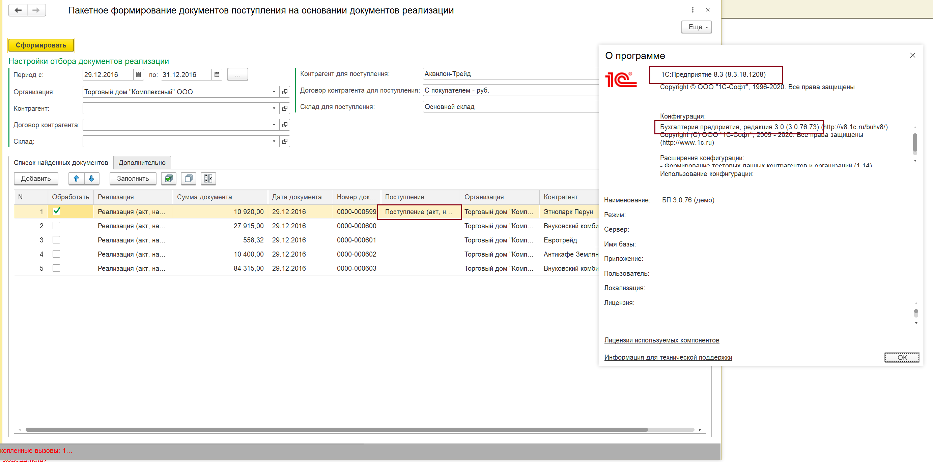Uncheck Обработать checkbox in row 1
The image size is (933, 462).
click(57, 211)
